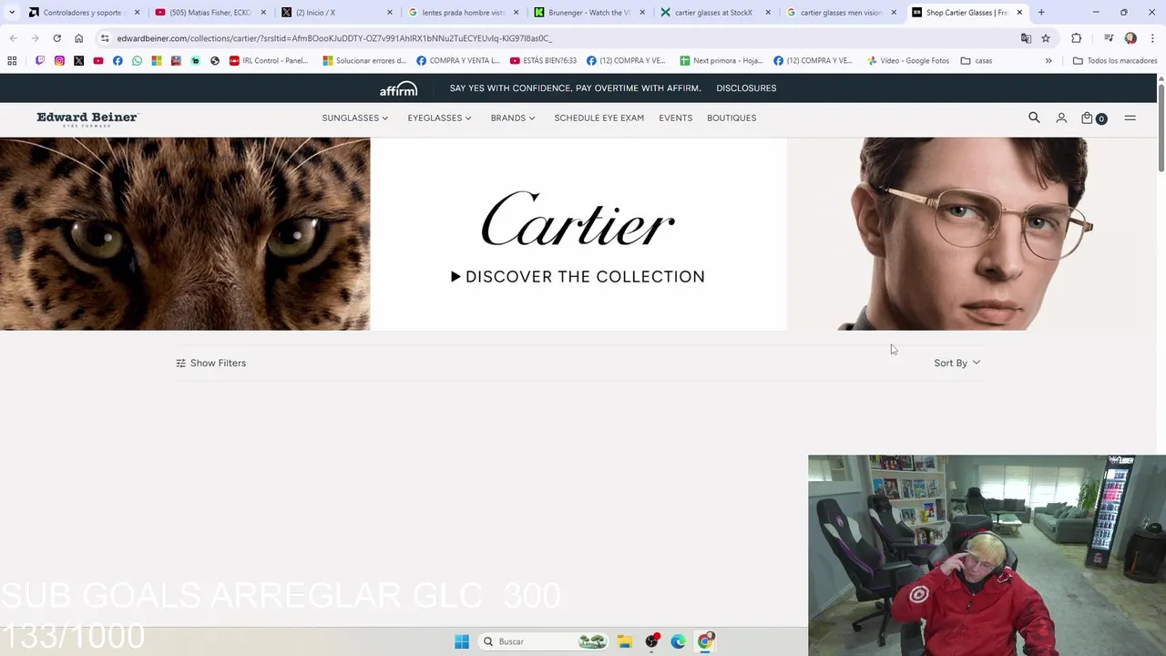Open the Twitch bookmark

click(x=40, y=61)
